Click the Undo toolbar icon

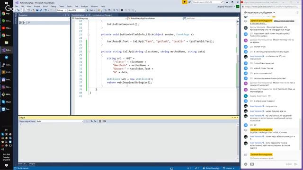[45, 10]
